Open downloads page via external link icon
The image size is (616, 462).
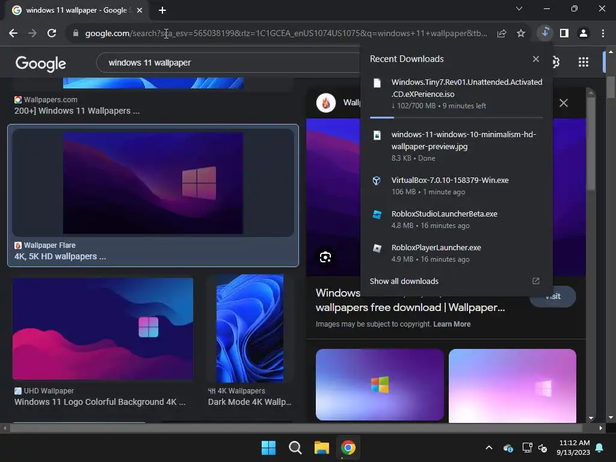536,281
